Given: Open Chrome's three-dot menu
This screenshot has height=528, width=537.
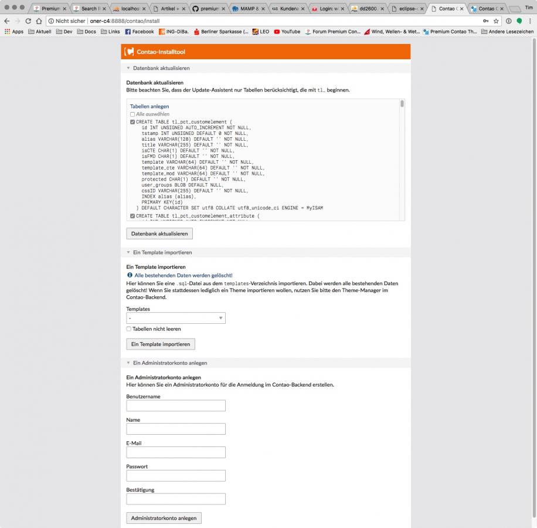Looking at the screenshot, I should [529, 21].
